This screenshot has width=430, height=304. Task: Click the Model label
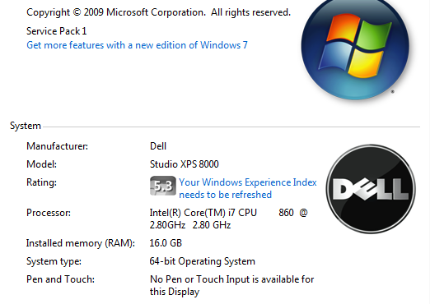click(x=41, y=164)
